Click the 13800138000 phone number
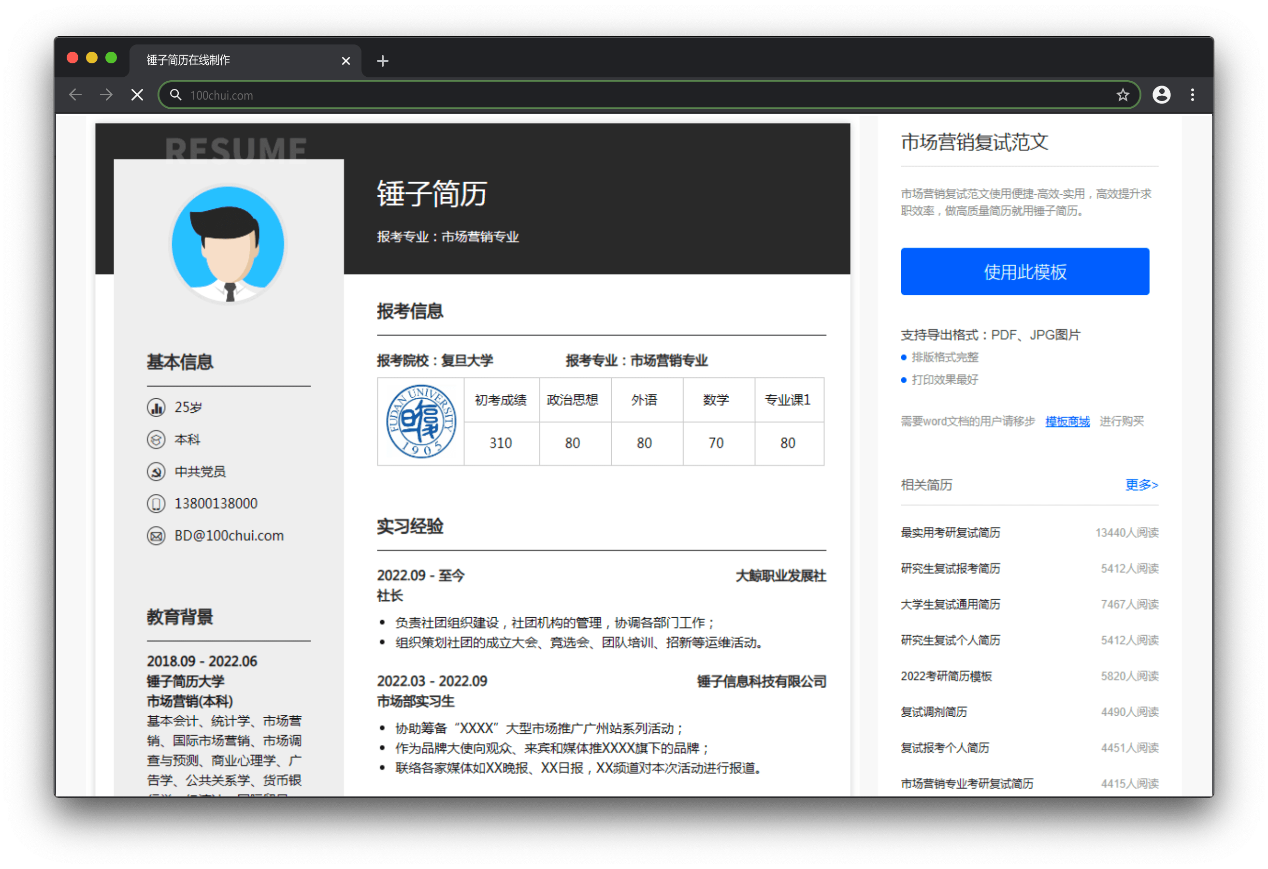Viewport: 1268px width, 869px height. (x=216, y=503)
